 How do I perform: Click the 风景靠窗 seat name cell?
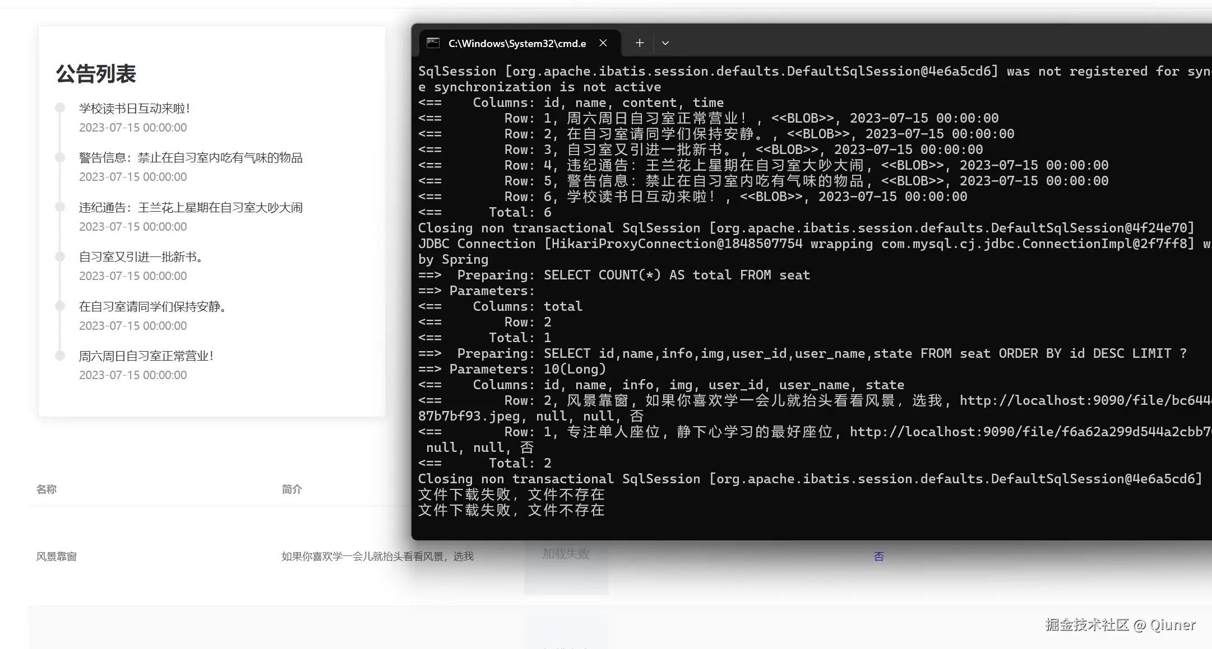click(x=57, y=557)
